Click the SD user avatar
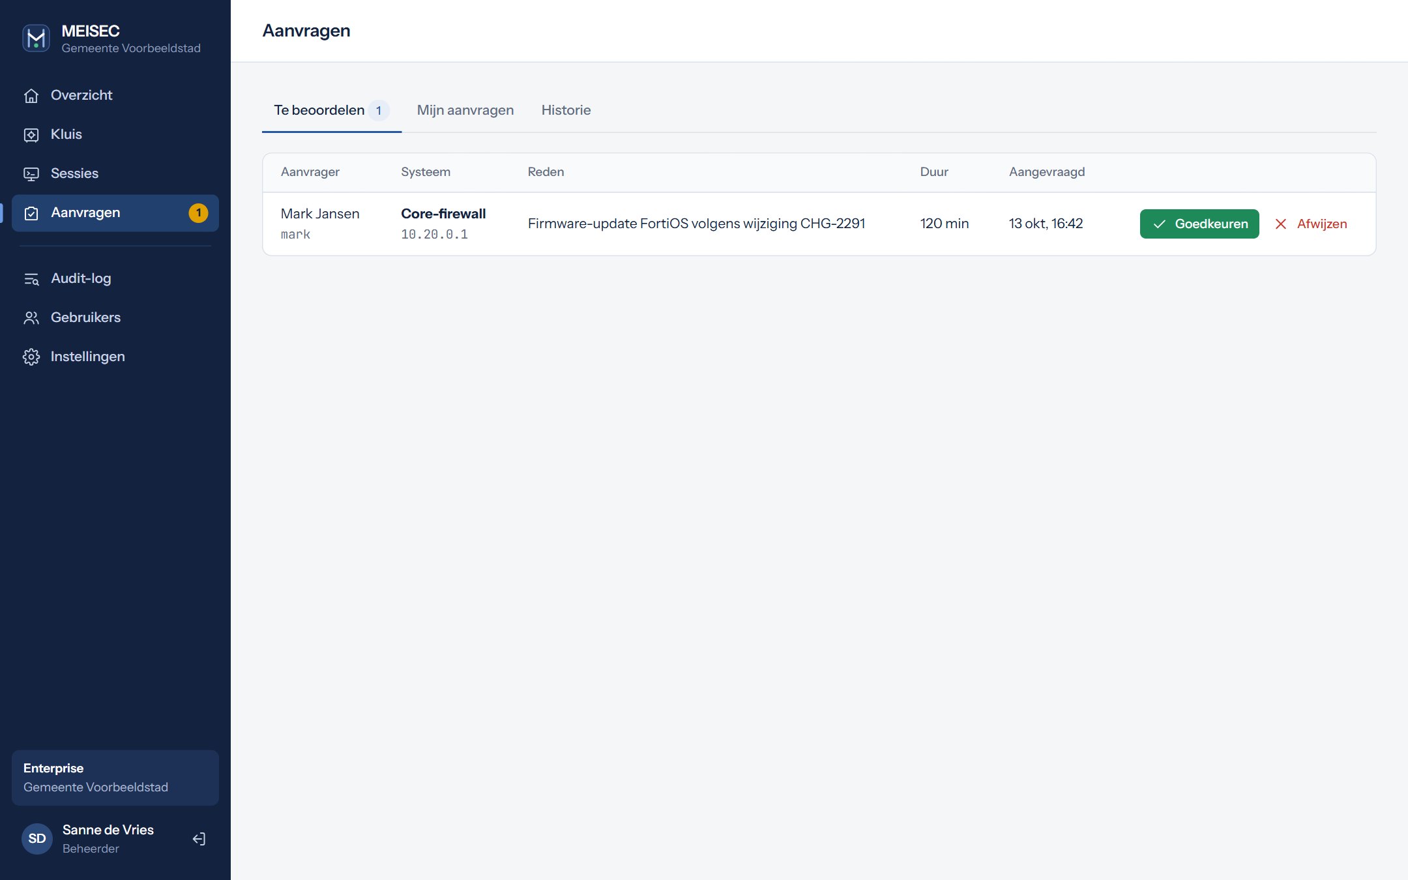Image resolution: width=1408 pixels, height=880 pixels. point(37,838)
